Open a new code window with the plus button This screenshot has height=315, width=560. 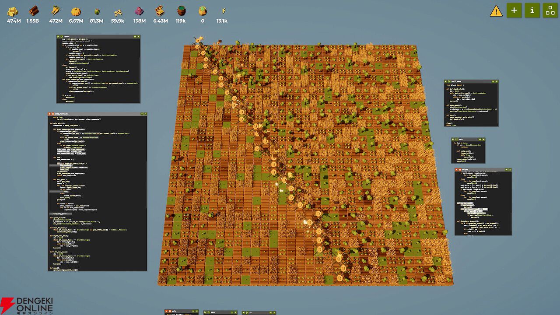click(514, 10)
